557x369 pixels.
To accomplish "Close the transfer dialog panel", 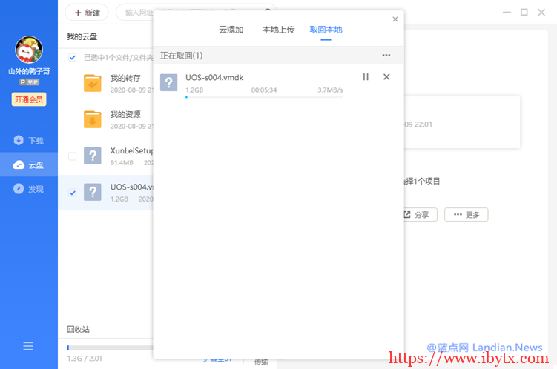I will click(x=395, y=19).
